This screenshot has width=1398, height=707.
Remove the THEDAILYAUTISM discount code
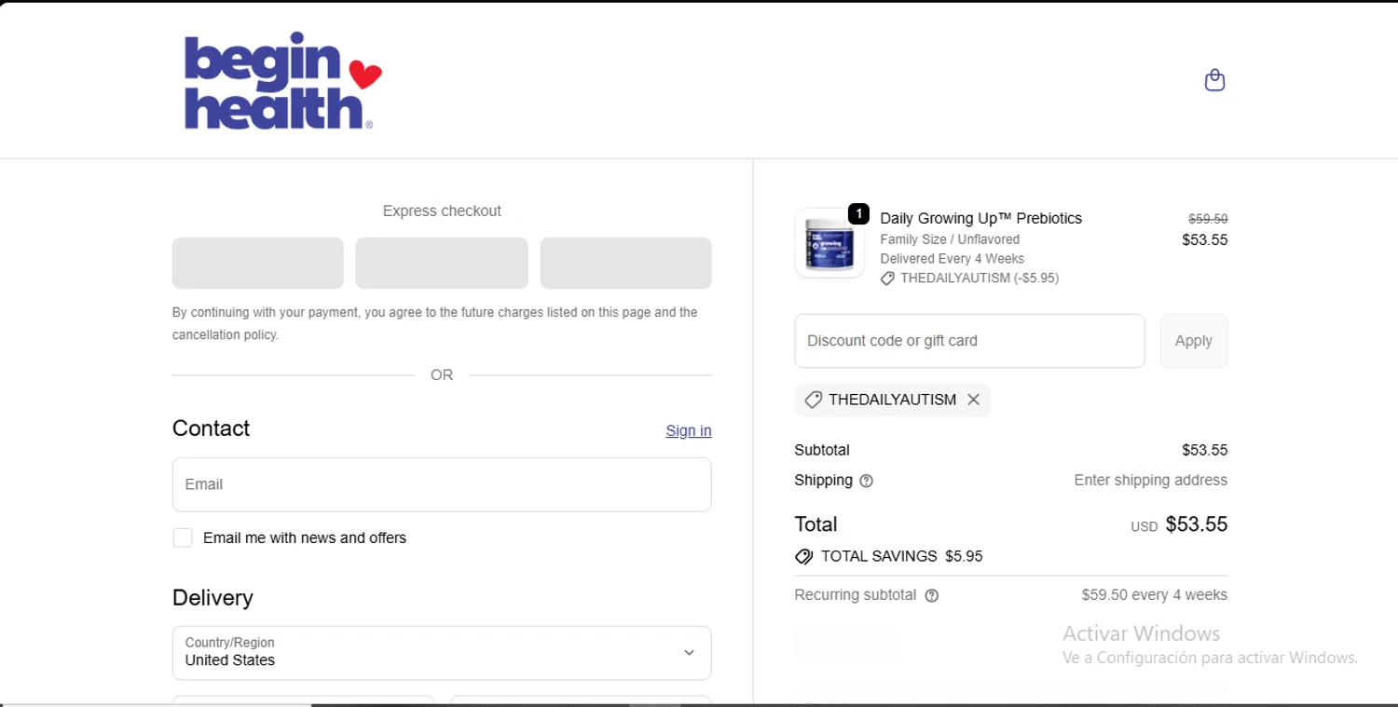click(x=973, y=400)
